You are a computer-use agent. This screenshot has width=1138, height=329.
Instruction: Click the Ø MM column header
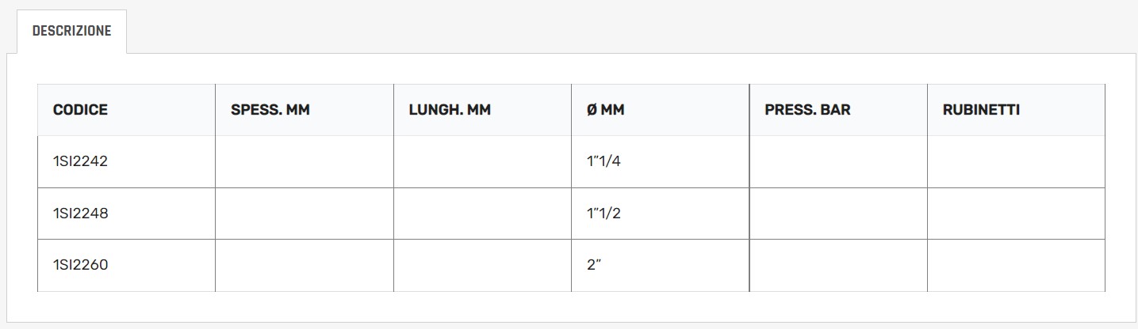(605, 110)
